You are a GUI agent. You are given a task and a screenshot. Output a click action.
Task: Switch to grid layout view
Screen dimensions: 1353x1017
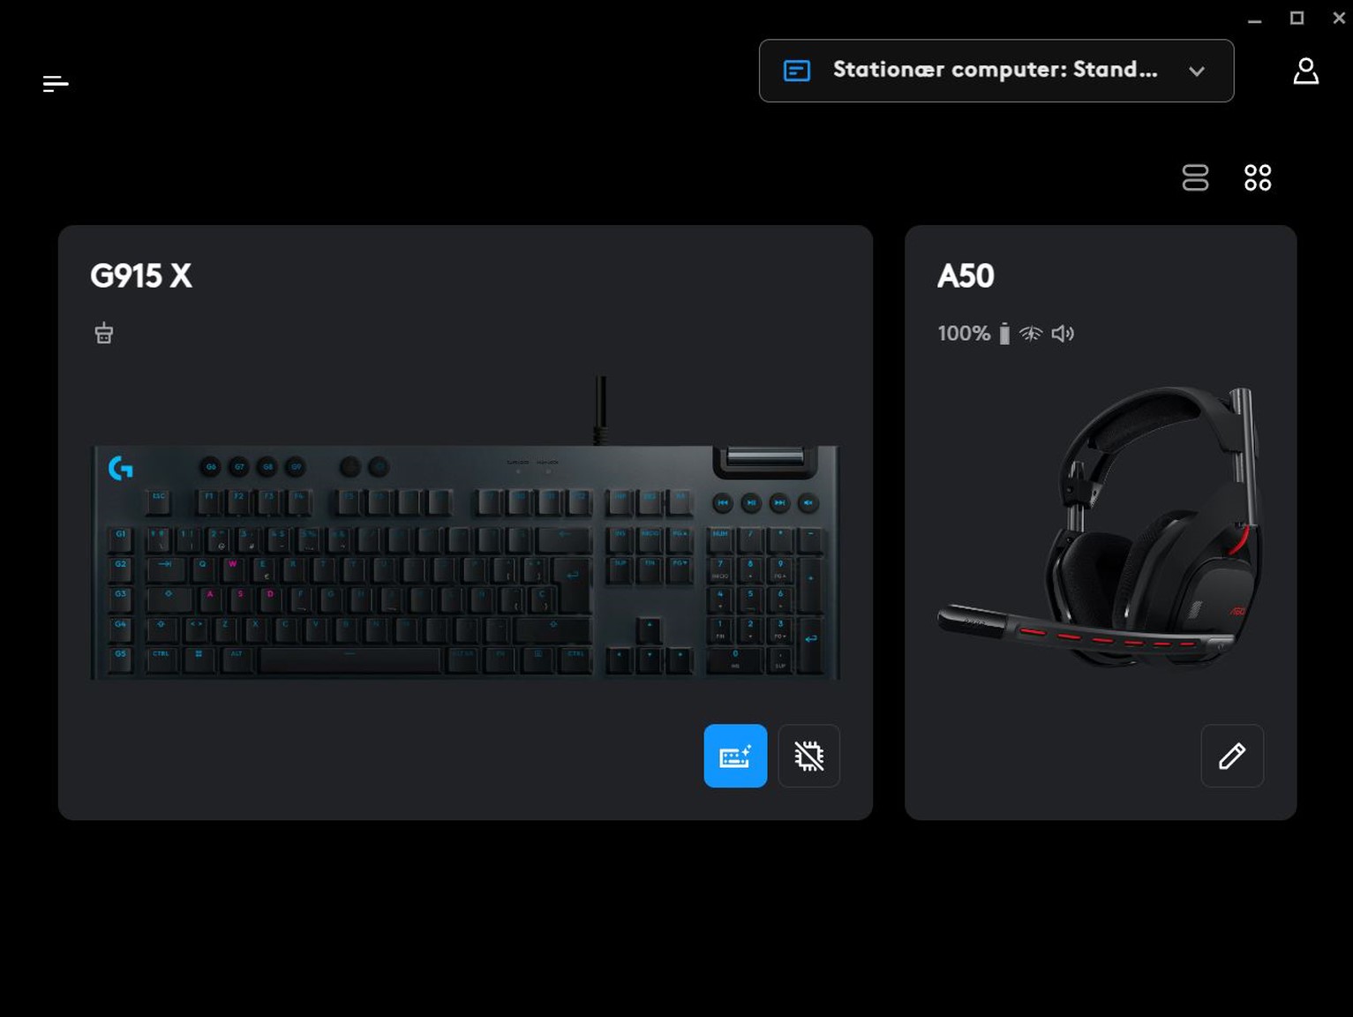click(1258, 177)
